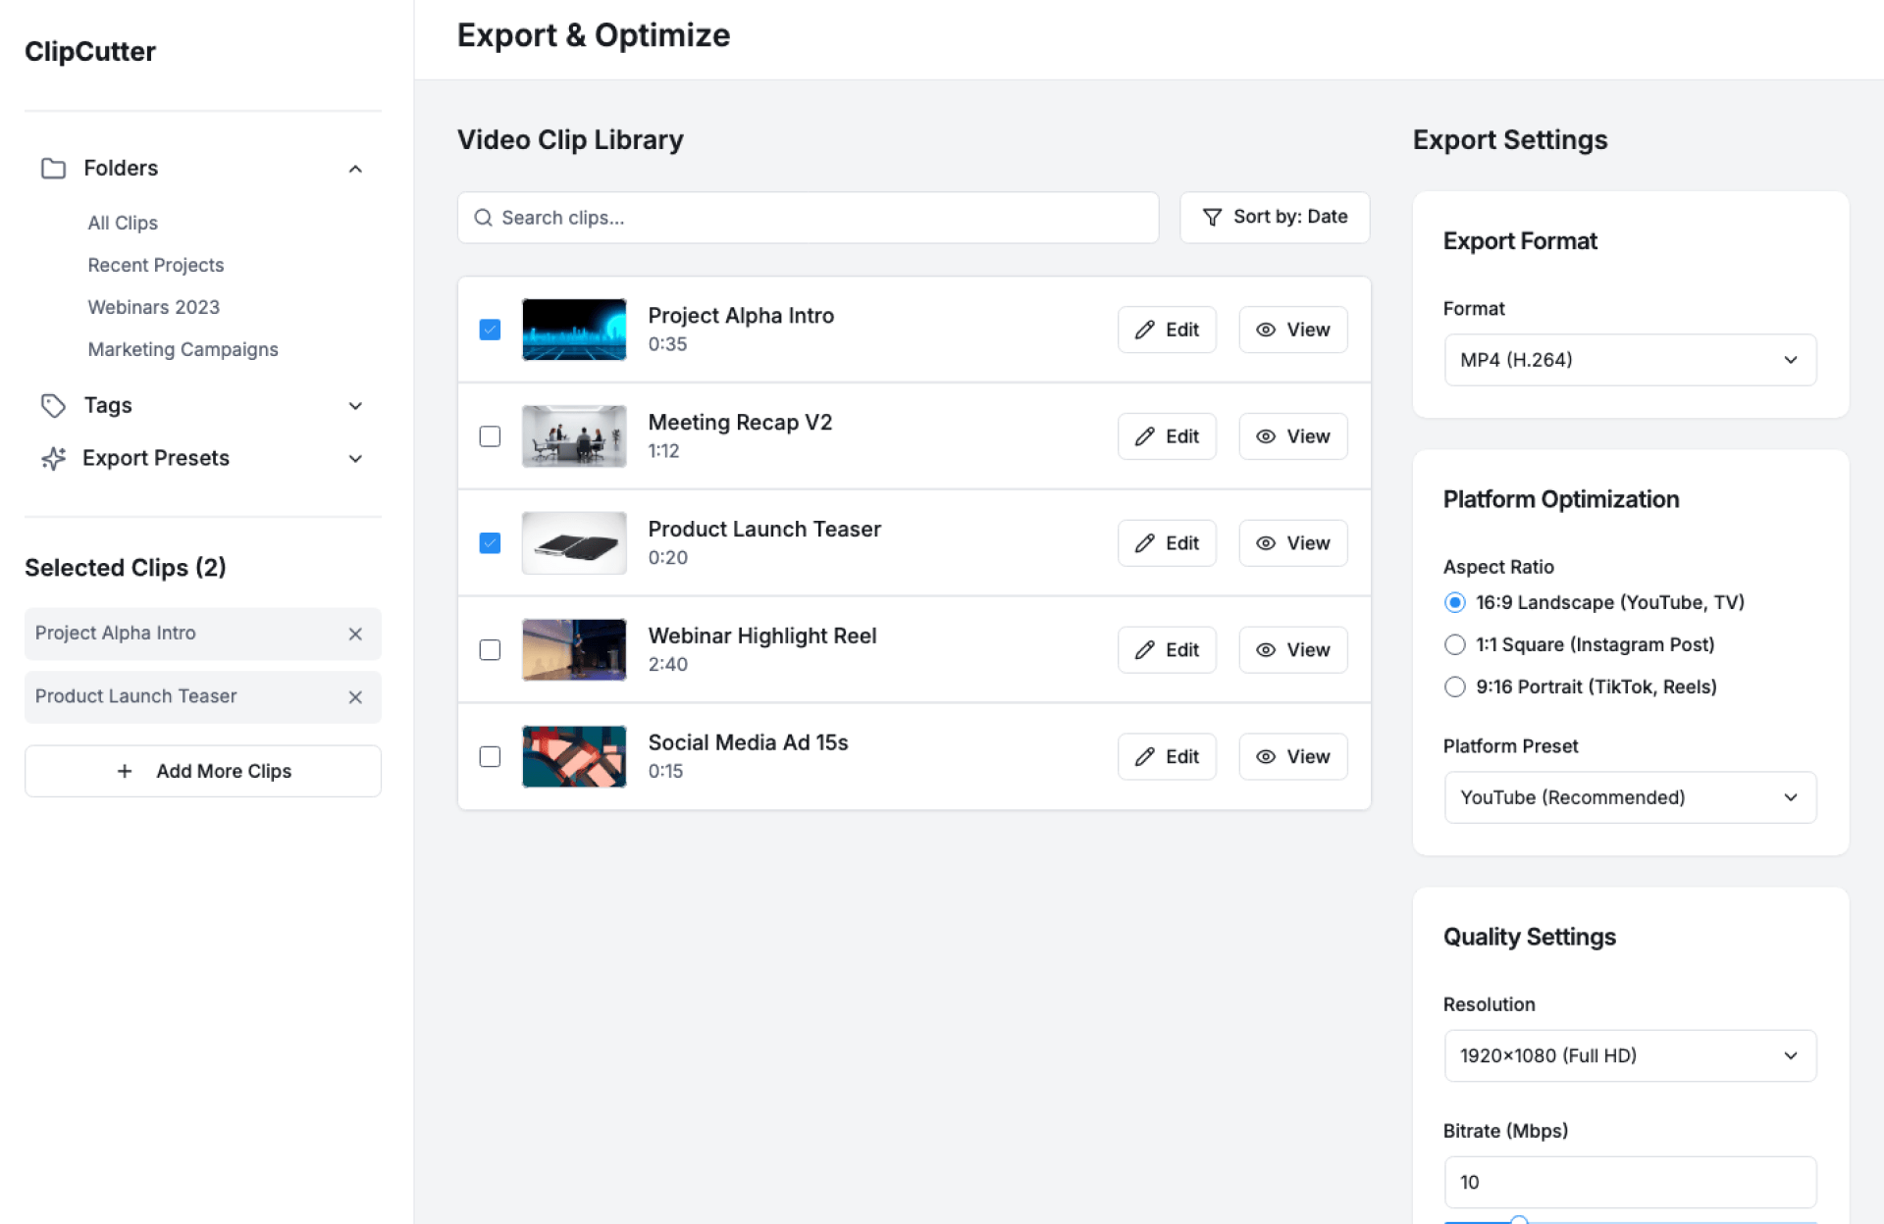
Task: Select 9:16 Portrait aspect ratio
Action: pos(1454,687)
